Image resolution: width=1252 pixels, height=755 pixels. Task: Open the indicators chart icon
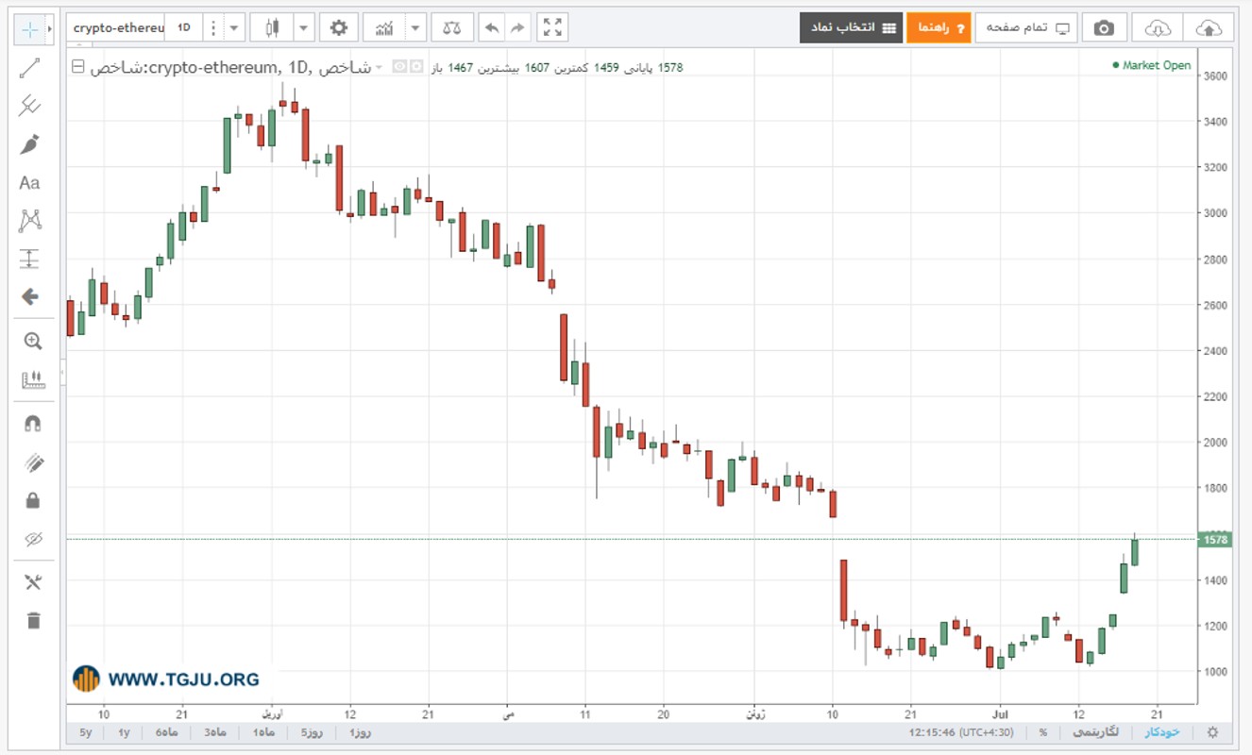tap(384, 27)
